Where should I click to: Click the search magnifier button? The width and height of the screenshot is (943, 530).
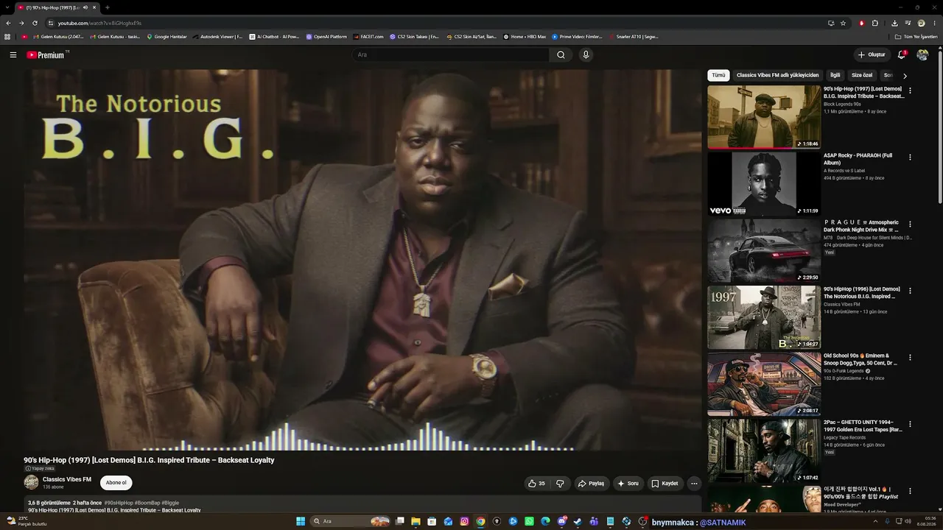[x=561, y=54]
